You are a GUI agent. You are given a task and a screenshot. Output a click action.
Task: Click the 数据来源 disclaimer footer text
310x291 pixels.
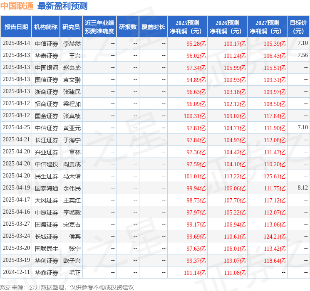67,287
